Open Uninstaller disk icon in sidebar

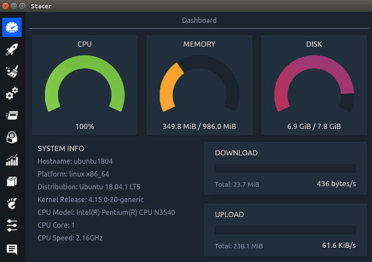(x=12, y=137)
